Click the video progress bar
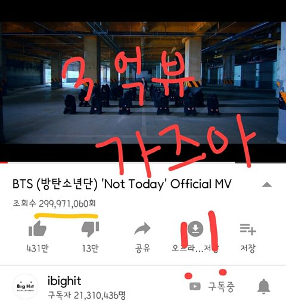This screenshot has height=307, width=286. coord(143,163)
